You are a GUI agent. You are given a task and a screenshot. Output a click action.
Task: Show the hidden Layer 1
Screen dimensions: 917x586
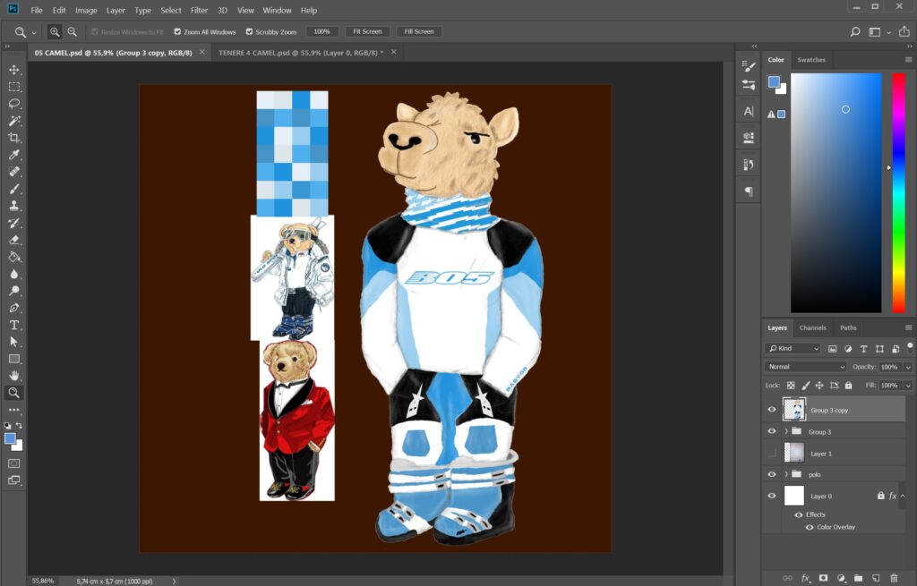pyautogui.click(x=772, y=454)
